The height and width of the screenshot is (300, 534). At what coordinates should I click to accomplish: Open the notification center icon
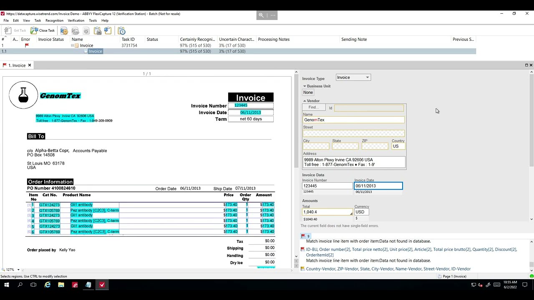(x=525, y=285)
